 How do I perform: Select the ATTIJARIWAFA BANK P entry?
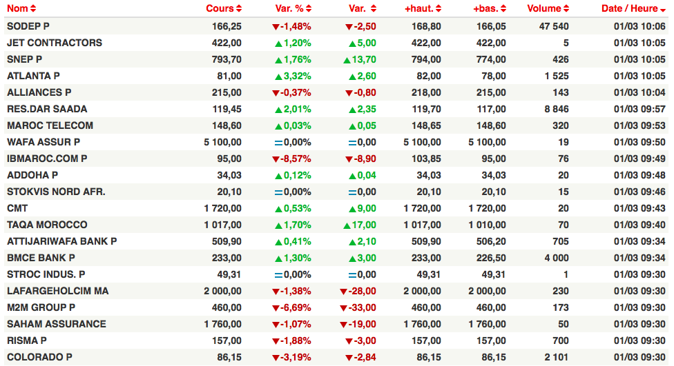tap(61, 241)
